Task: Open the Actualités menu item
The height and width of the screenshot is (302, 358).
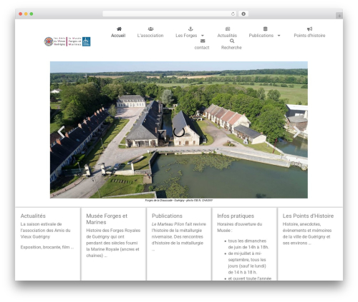Action: click(x=227, y=36)
